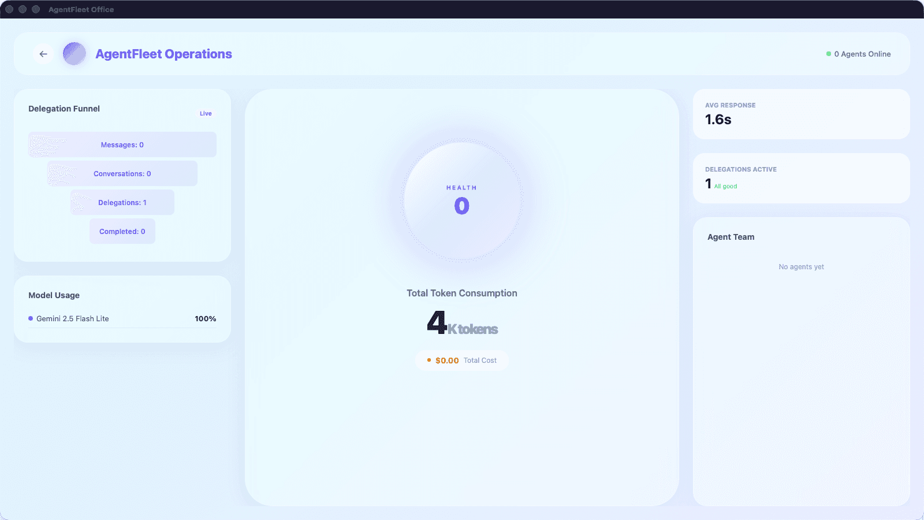924x520 pixels.
Task: Select the Health gauge circle
Action: (461, 199)
